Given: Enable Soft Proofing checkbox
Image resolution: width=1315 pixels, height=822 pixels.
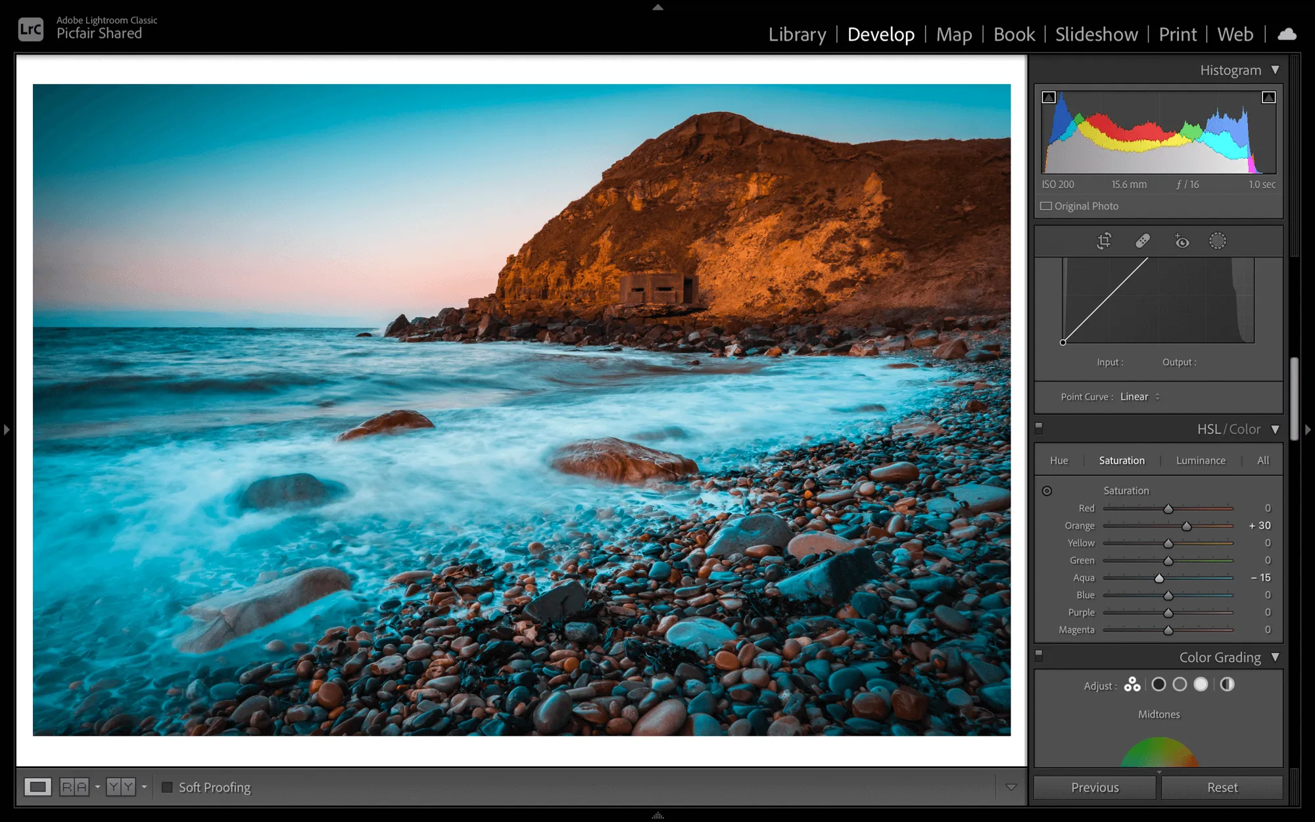Looking at the screenshot, I should point(167,787).
